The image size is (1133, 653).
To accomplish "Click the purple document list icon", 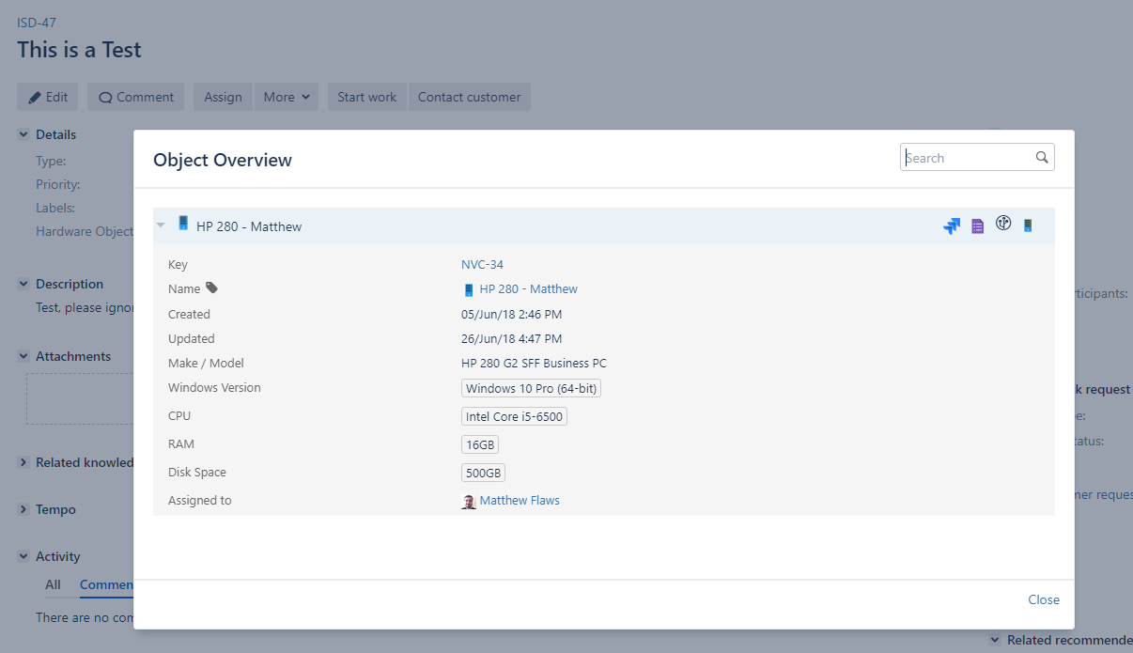I will [x=977, y=225].
